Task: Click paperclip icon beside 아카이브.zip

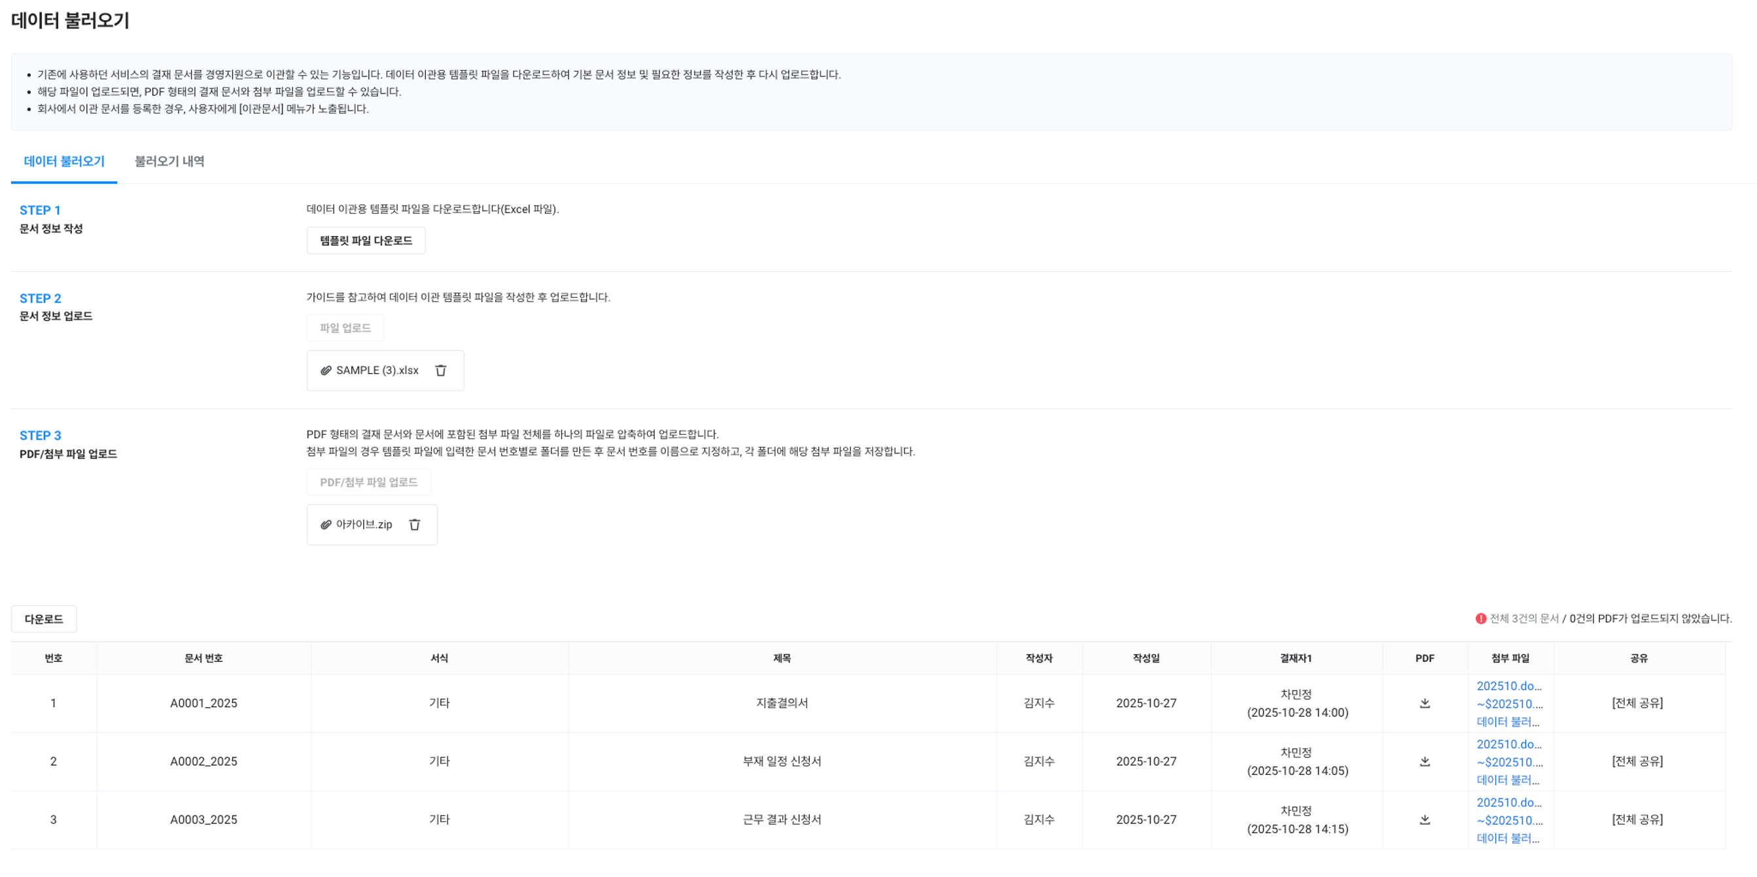Action: tap(326, 524)
